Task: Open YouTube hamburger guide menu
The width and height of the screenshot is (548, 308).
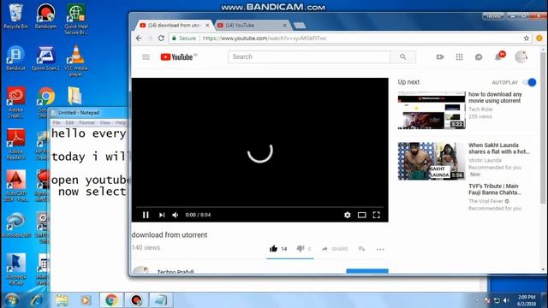Action: [146, 57]
